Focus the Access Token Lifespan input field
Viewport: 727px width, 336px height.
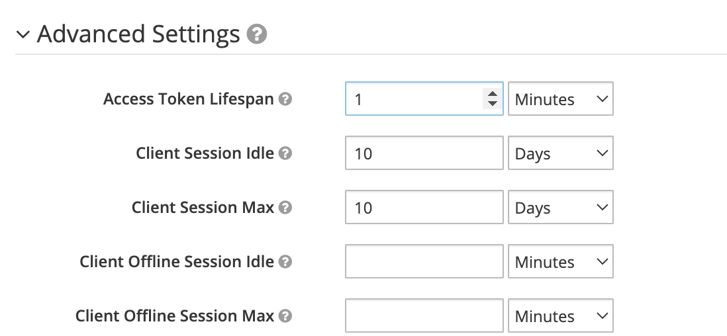click(x=414, y=99)
